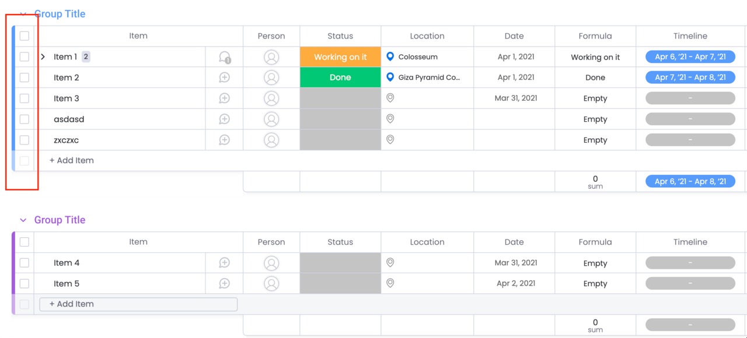This screenshot has width=747, height=338.
Task: Click the timeline pill showing Apr 6 - Apr 7
Action: [x=690, y=57]
